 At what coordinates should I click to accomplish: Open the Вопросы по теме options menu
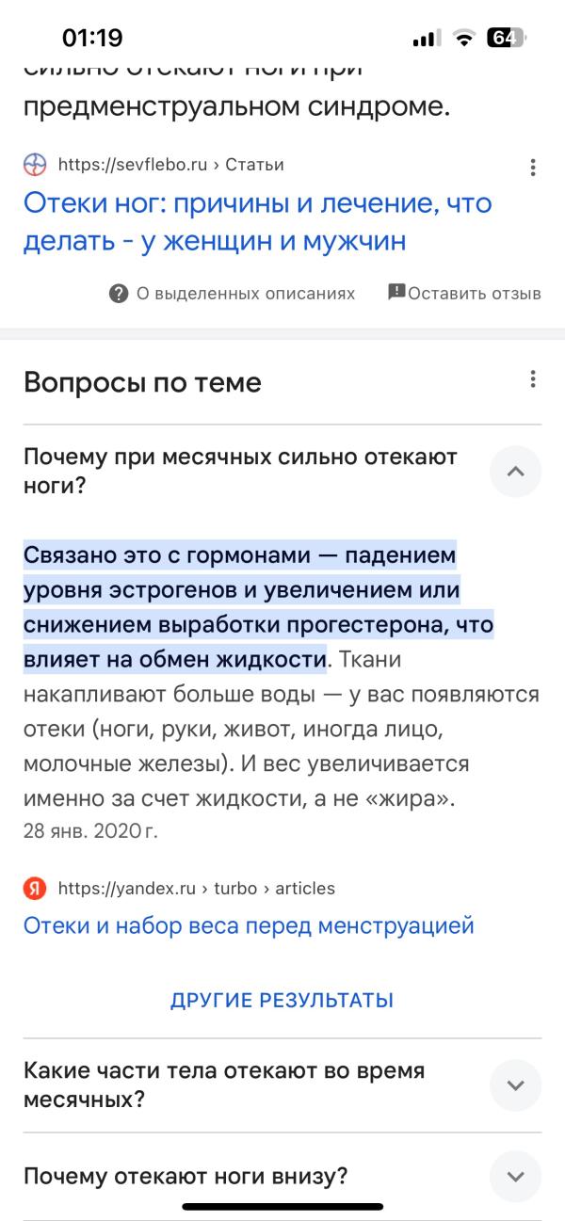click(x=533, y=379)
